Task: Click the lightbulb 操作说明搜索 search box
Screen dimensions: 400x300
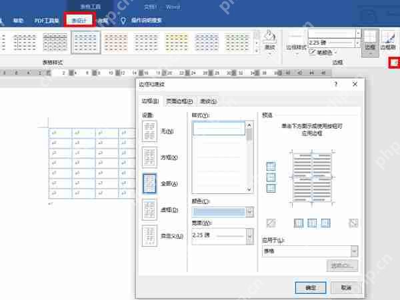Action: [141, 20]
